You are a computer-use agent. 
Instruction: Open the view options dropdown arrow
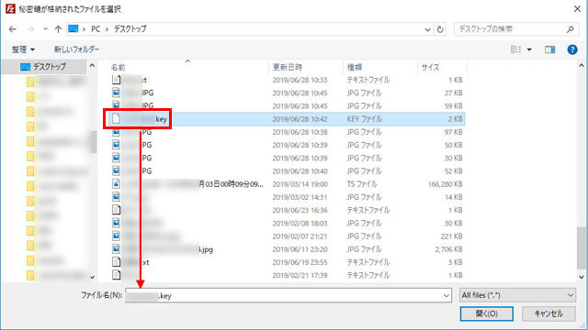coord(529,49)
